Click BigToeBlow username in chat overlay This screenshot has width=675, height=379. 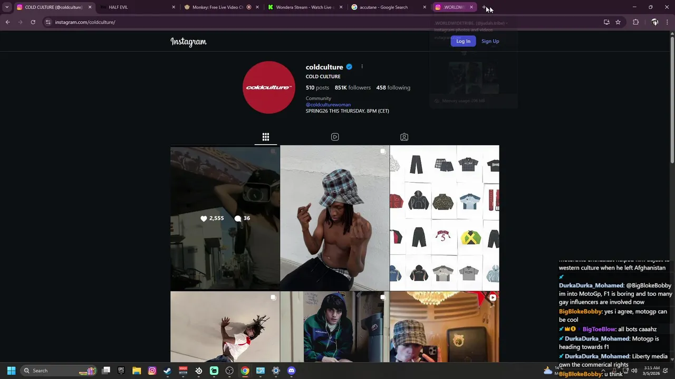599,329
